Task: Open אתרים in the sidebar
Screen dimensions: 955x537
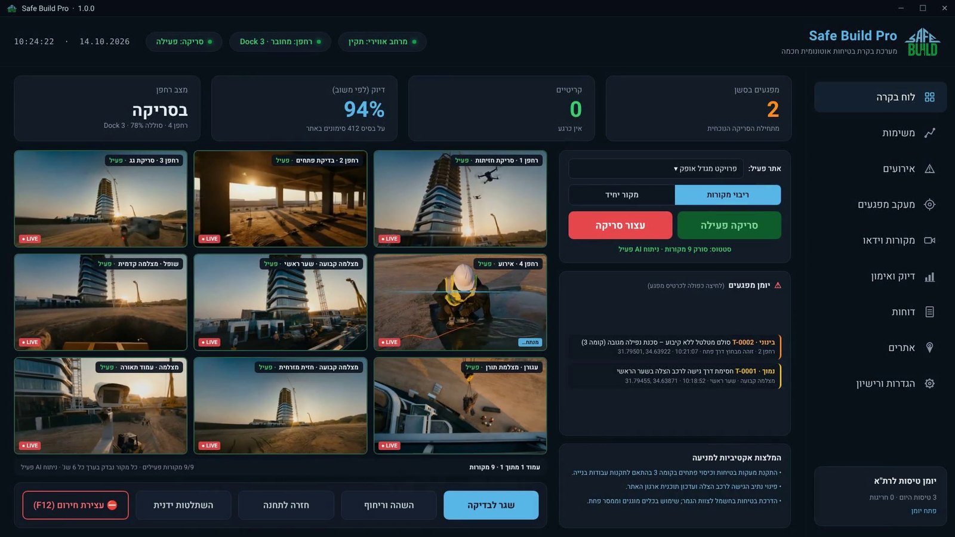Action: coord(880,348)
